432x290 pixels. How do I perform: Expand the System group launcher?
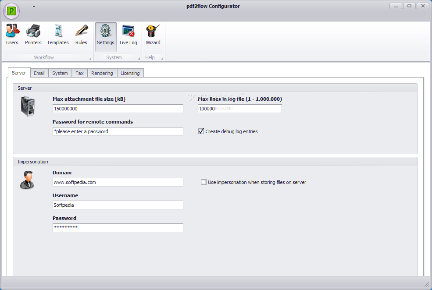[x=139, y=58]
